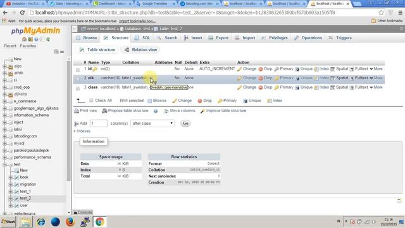Viewport: 405px width, 228px height.
Task: Open the Search tab
Action: point(167,38)
